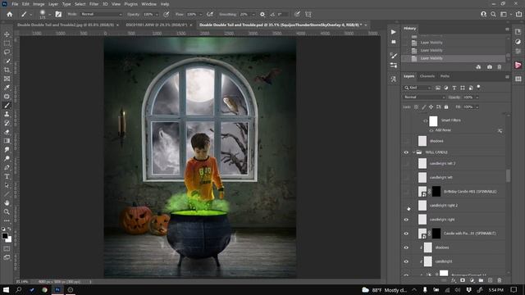This screenshot has height=295, width=525.
Task: Toggle visibility of candlelight left 2 layer
Action: coord(406,164)
